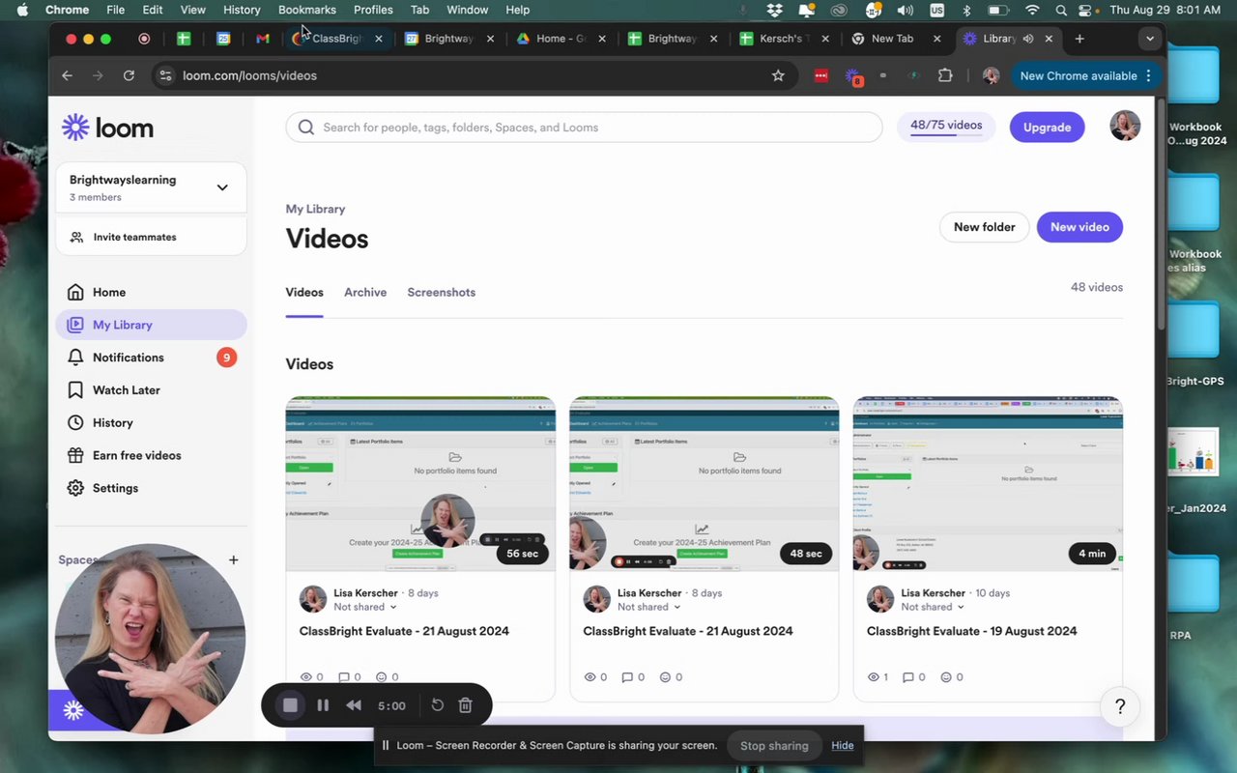1237x773 pixels.
Task: Click the Wi-Fi status icon
Action: 1032,10
